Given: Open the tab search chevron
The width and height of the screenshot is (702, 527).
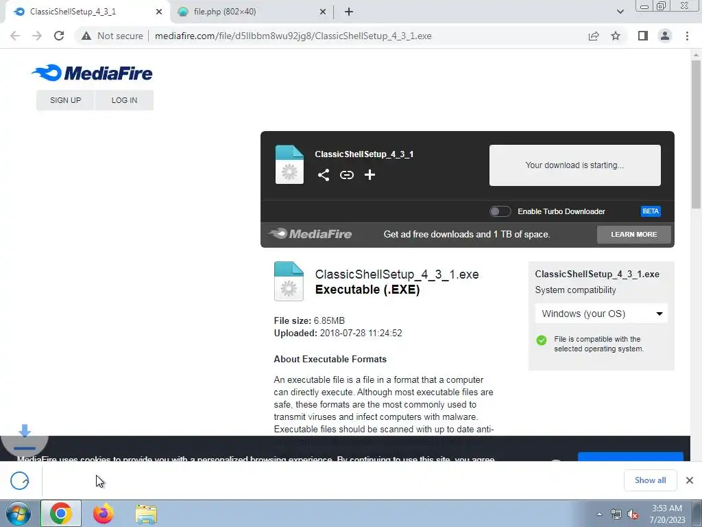Looking at the screenshot, I should (x=620, y=12).
